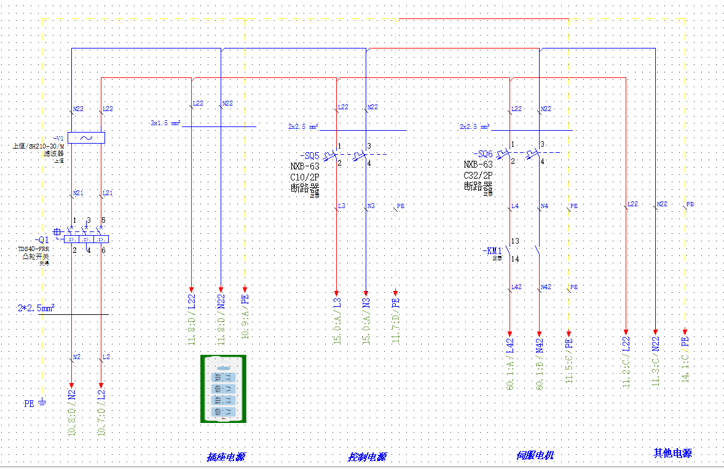Click the -SQ5 circuit breaker contact symbol
Image resolution: width=724 pixels, height=469 pixels.
tap(354, 155)
